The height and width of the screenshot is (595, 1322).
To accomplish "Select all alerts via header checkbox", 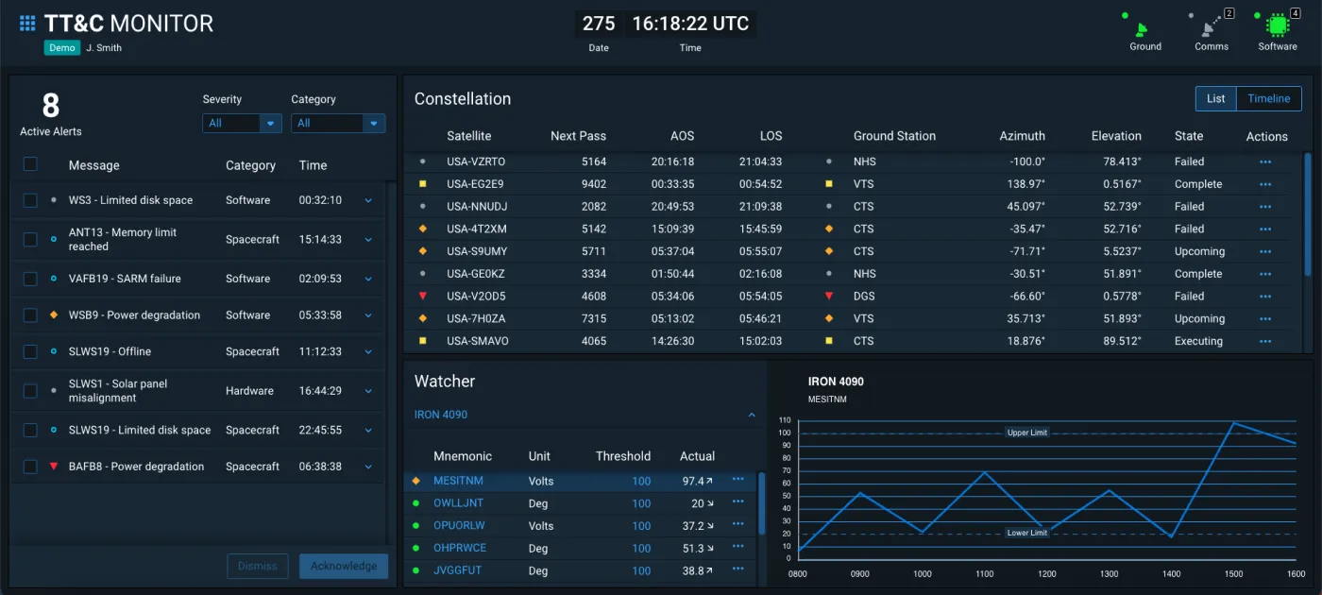I will (30, 163).
